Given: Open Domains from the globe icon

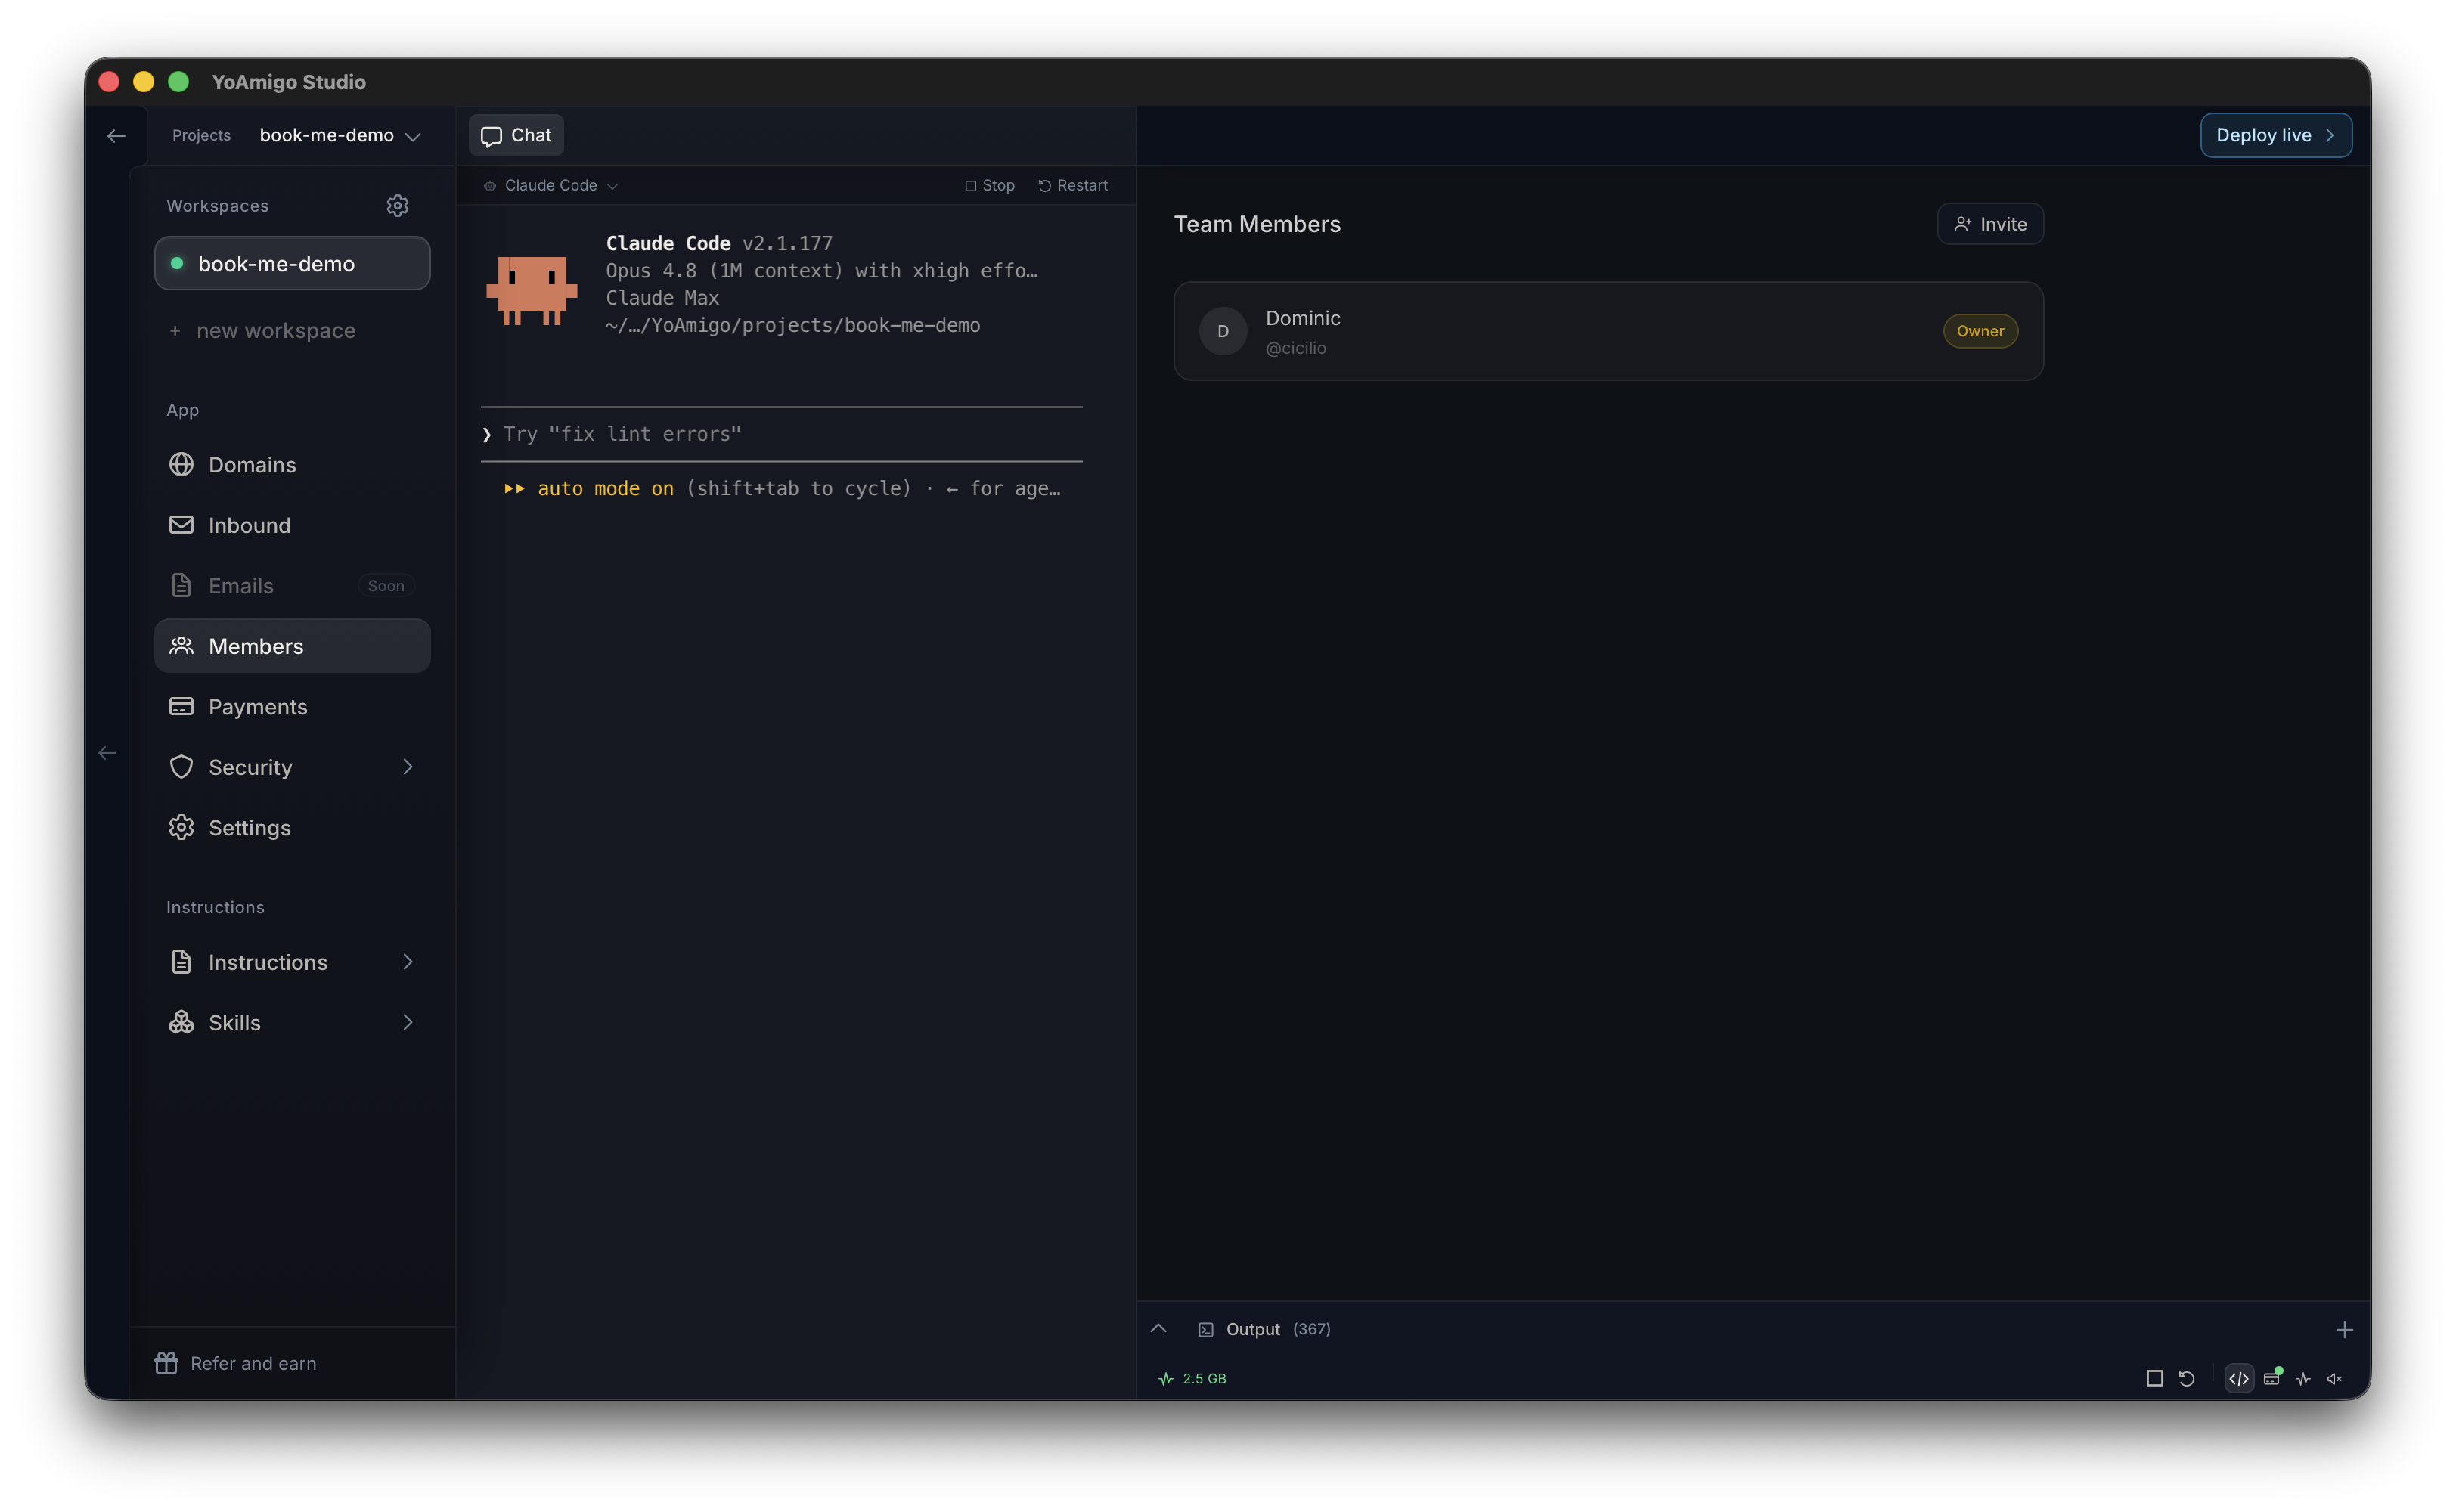Looking at the screenshot, I should (x=181, y=464).
